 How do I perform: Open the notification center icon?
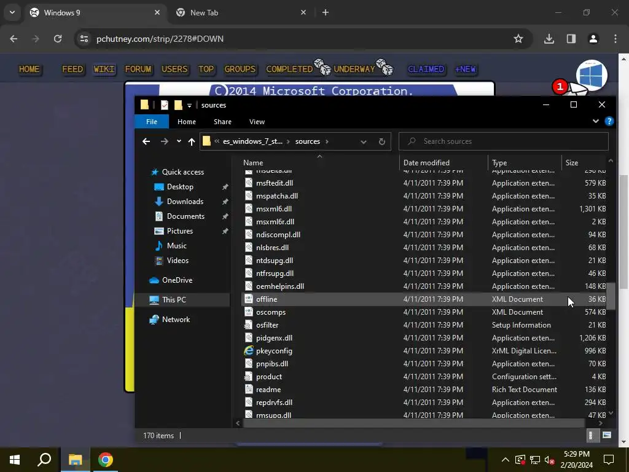(x=609, y=460)
